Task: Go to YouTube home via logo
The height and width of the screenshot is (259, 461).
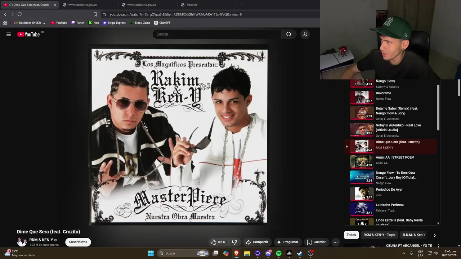Action: tap(28, 34)
